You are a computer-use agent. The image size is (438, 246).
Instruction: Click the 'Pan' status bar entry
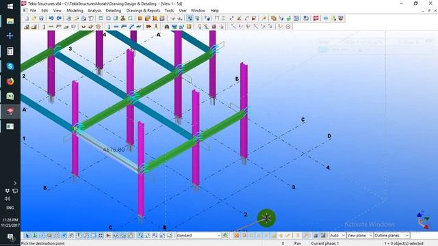click(298, 243)
